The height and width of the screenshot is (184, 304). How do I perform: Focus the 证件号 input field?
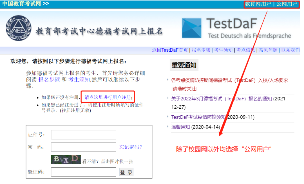tap(83, 135)
